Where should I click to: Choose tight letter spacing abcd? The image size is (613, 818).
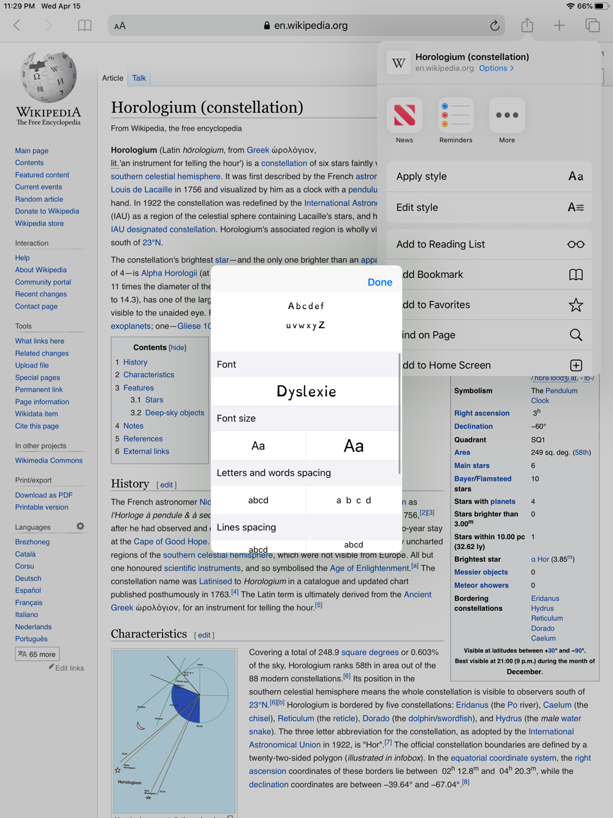[x=258, y=500]
